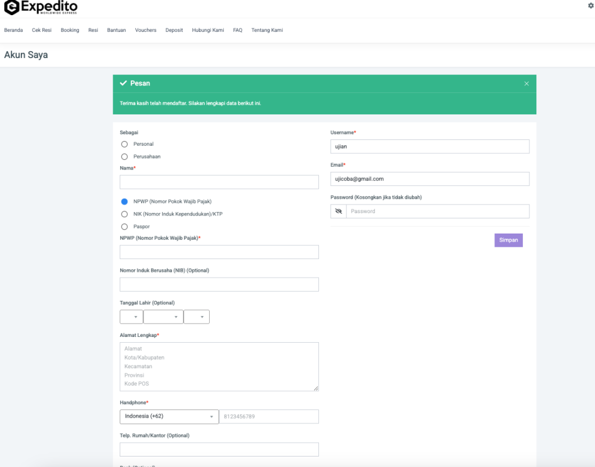Image resolution: width=595 pixels, height=467 pixels.
Task: Choose NIK (Nomor Induk Kependudukan)/KTP option
Action: click(x=124, y=214)
